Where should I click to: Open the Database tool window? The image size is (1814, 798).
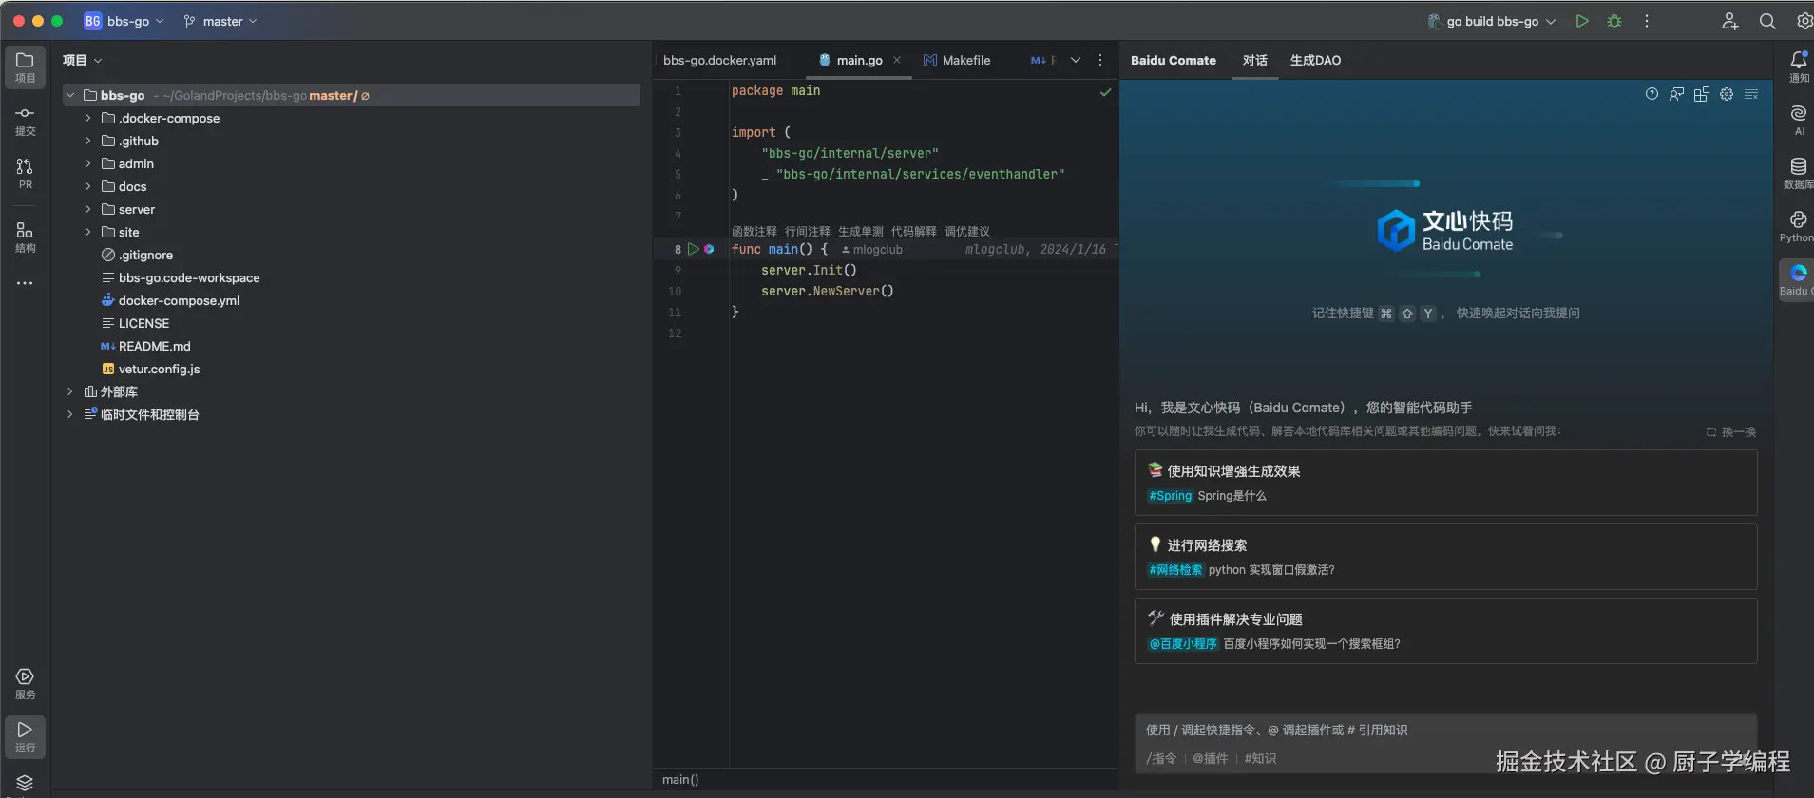(1799, 173)
